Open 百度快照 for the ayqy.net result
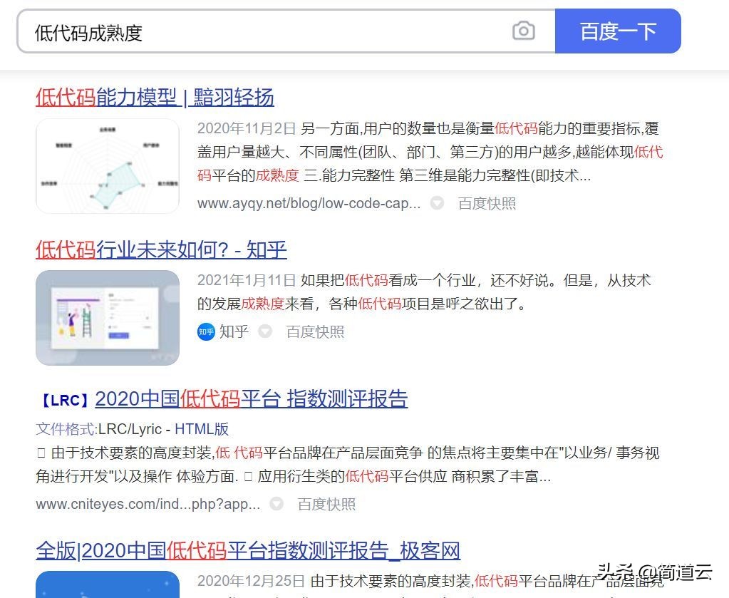The height and width of the screenshot is (598, 729). [487, 204]
